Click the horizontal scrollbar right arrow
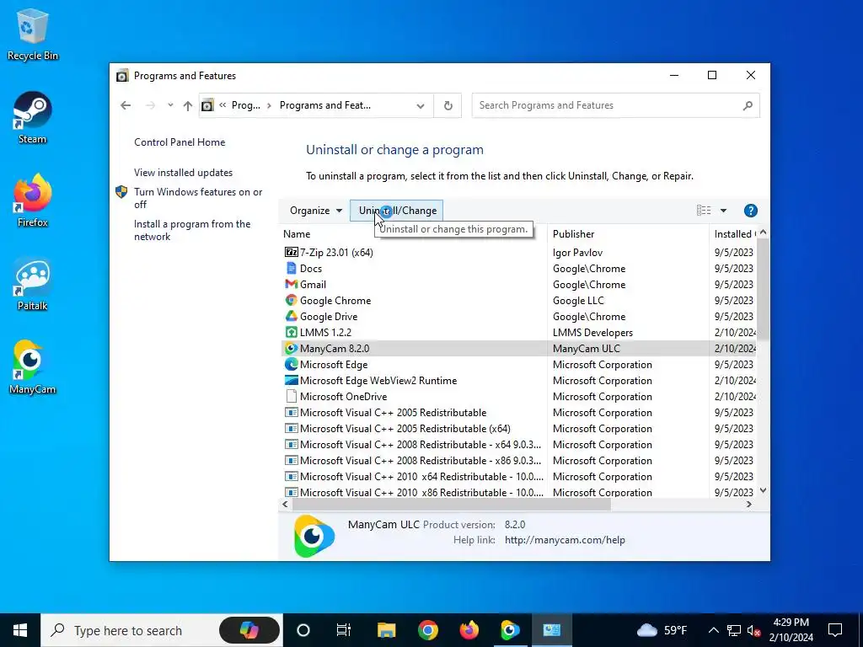The width and height of the screenshot is (863, 647). coord(749,504)
